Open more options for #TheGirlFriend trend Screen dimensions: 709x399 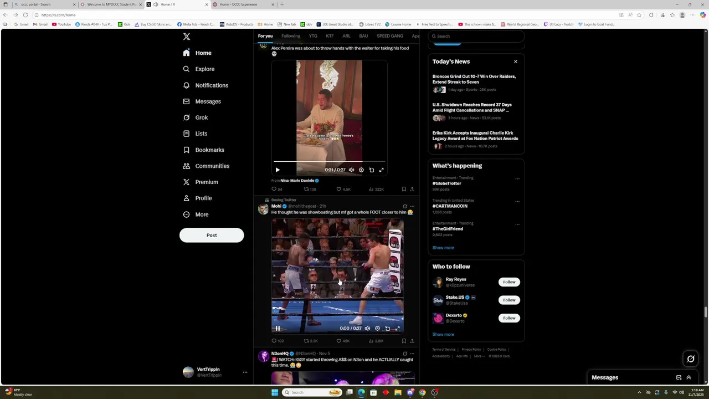tap(517, 224)
